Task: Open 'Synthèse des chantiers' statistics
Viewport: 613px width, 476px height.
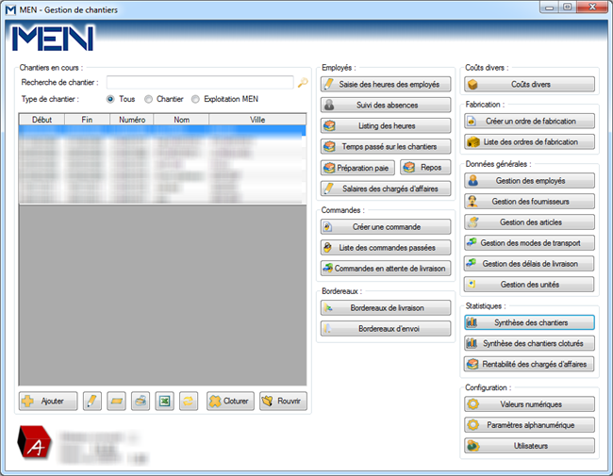Action: coord(529,322)
